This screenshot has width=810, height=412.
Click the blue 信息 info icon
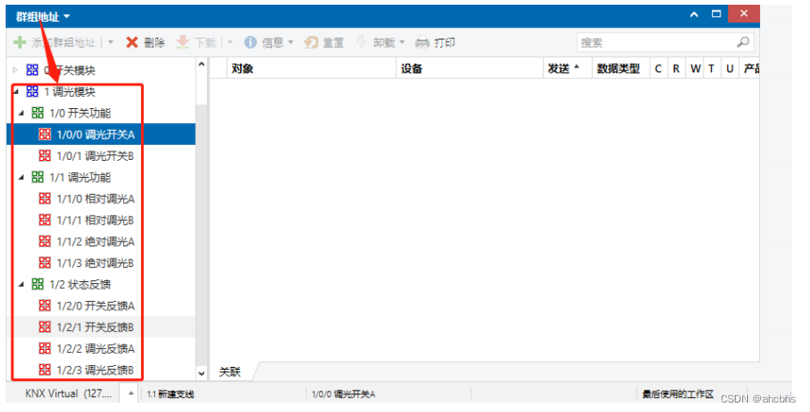click(x=250, y=42)
